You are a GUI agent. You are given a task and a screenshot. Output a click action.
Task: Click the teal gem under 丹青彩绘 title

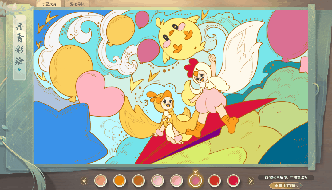pos(19,69)
